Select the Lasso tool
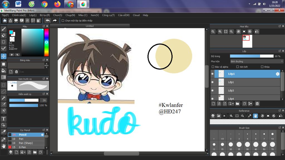285x160 pixels. tap(3, 91)
